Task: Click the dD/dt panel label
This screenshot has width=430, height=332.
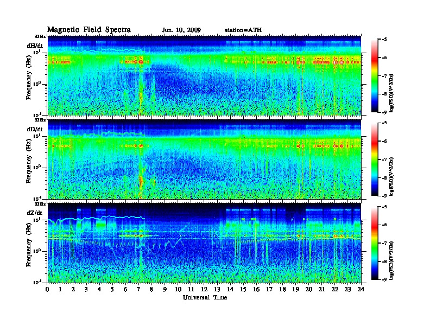Action: (x=35, y=129)
